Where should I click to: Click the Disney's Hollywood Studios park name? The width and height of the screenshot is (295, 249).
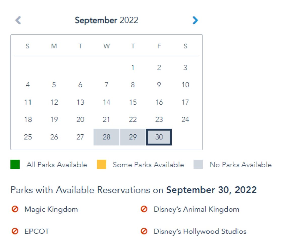(x=200, y=231)
